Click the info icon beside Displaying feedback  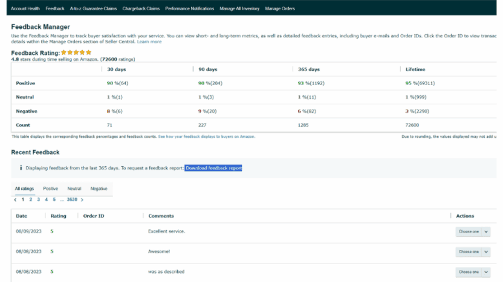click(x=21, y=168)
